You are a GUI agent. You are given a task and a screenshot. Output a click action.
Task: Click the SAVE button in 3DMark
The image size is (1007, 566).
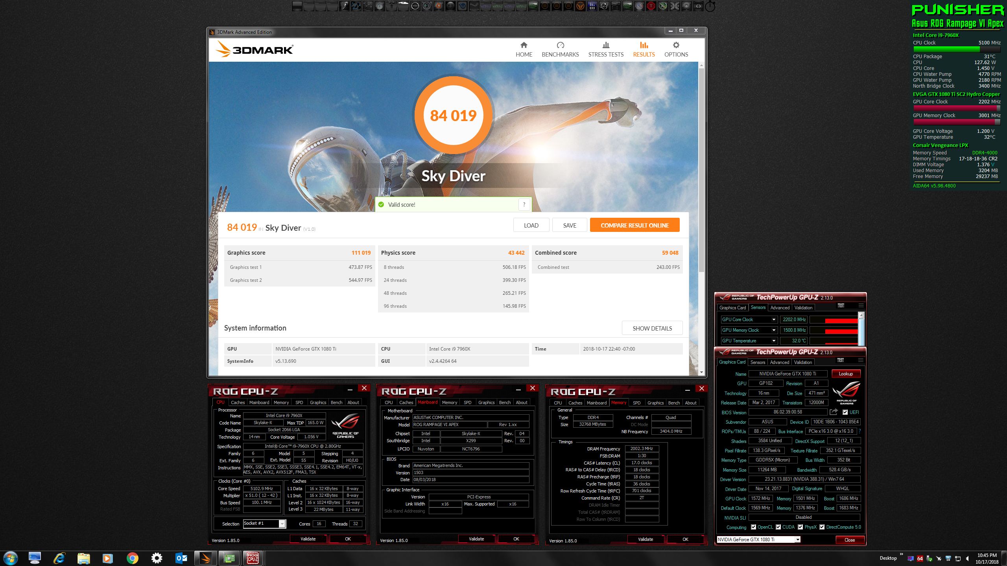click(x=570, y=225)
